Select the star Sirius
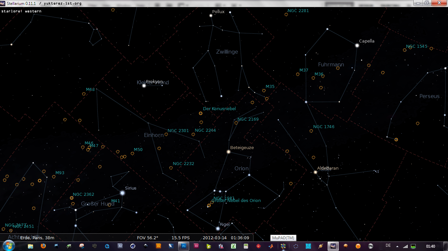Viewport: 448px width, 251px height. [122, 193]
